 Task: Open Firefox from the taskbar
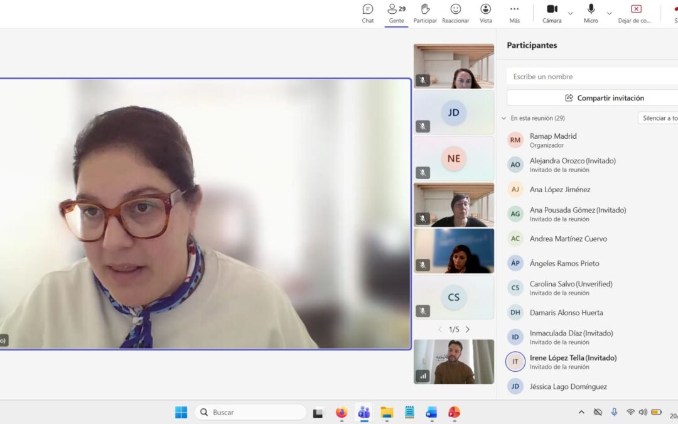click(x=342, y=413)
